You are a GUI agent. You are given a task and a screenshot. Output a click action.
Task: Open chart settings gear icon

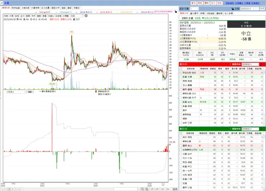tap(86, 15)
